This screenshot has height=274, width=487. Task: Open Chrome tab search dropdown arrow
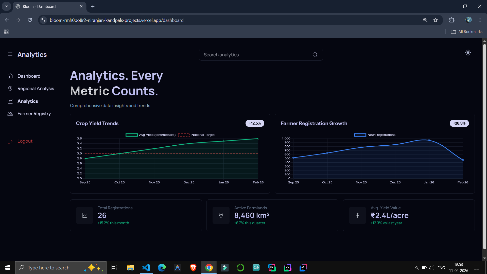pyautogui.click(x=7, y=6)
